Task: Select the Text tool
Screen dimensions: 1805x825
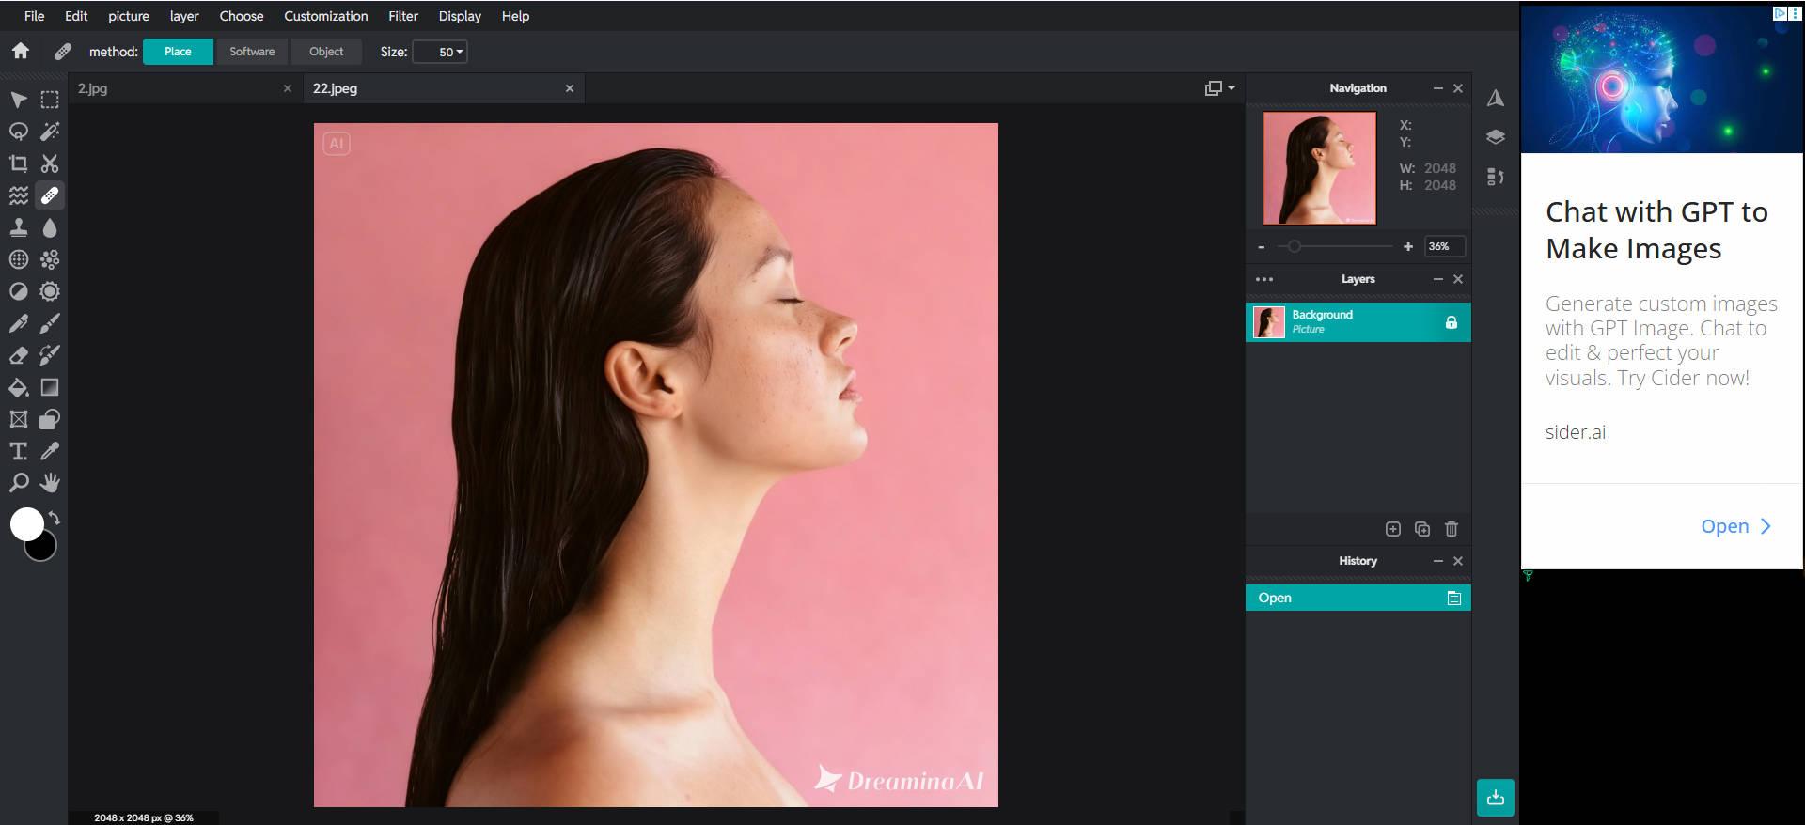Action: tap(18, 451)
